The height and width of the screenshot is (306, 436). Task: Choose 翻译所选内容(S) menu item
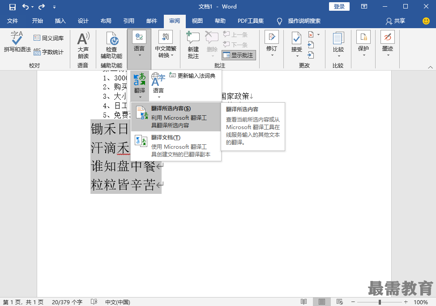click(x=176, y=117)
